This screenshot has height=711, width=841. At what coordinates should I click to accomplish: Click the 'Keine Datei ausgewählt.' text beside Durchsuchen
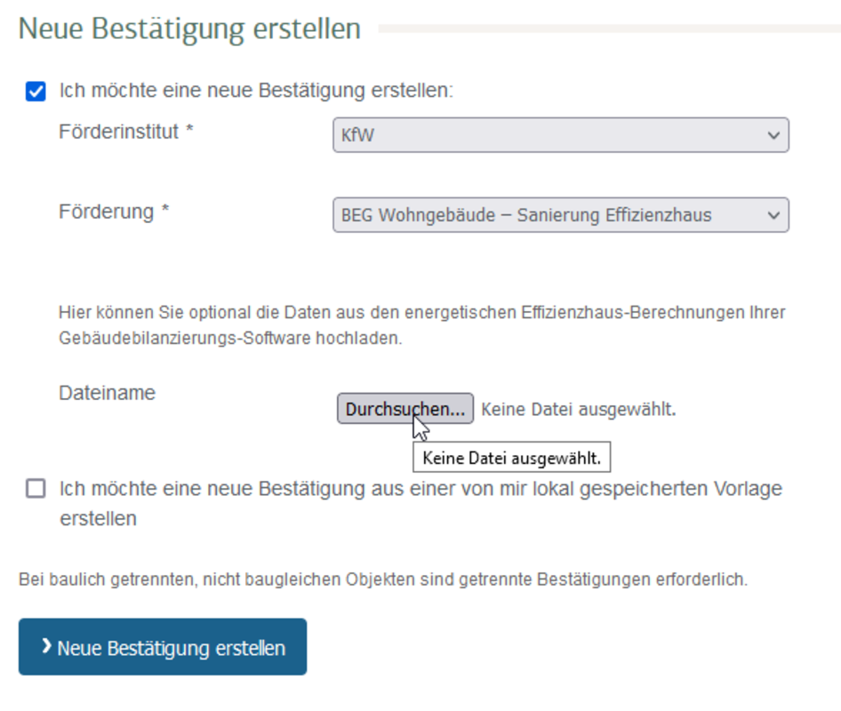578,410
